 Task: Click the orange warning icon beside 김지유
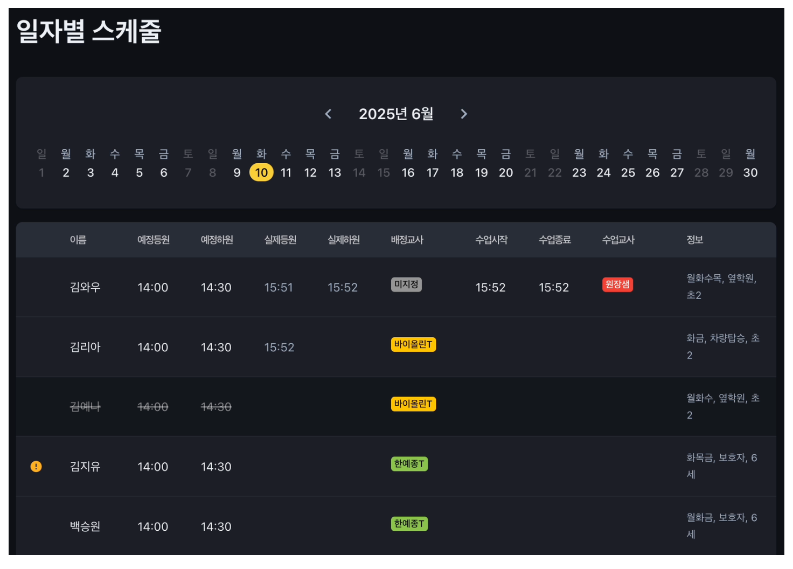36,467
